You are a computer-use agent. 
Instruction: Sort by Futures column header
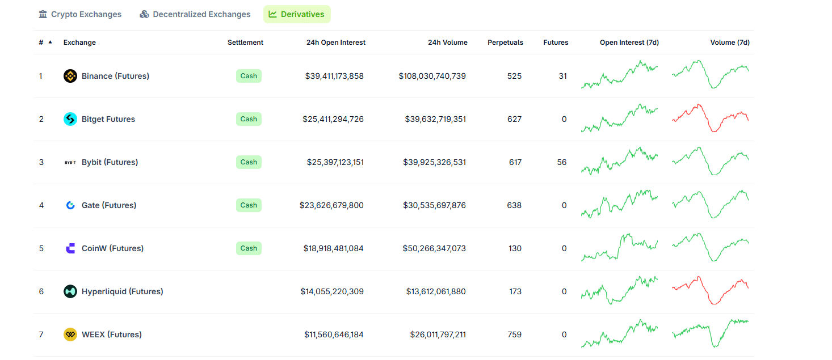tap(556, 43)
